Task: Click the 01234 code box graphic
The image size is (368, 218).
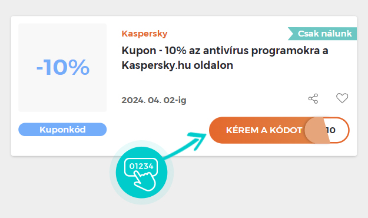Action: point(141,166)
